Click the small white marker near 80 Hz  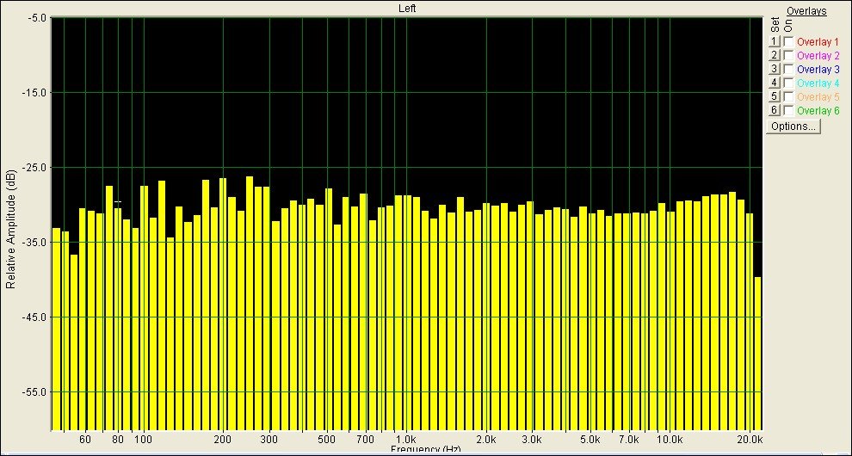[117, 202]
